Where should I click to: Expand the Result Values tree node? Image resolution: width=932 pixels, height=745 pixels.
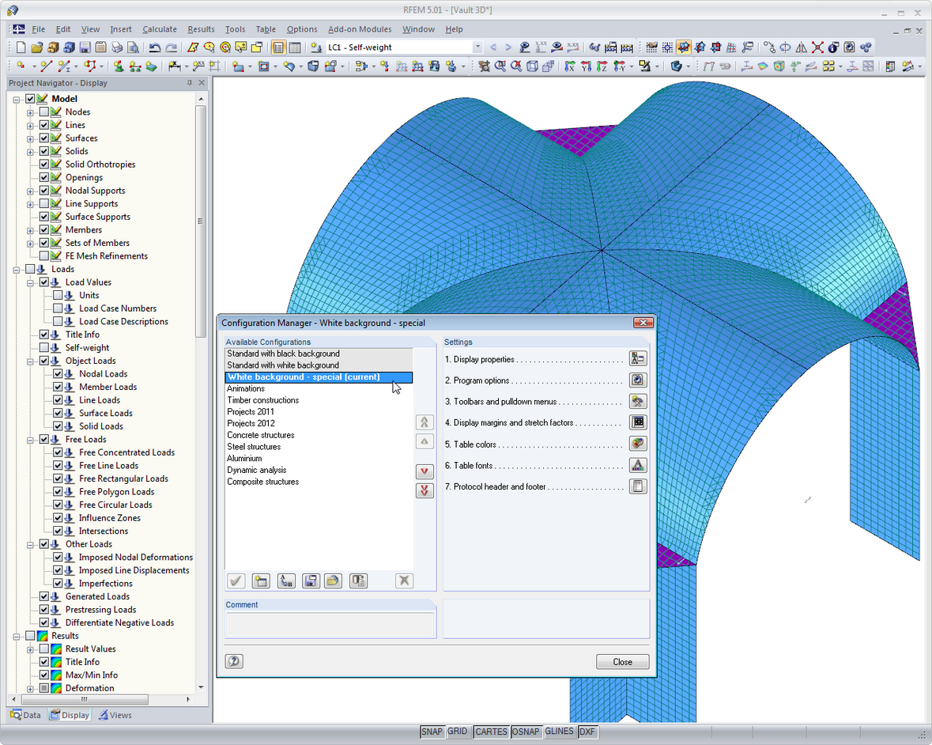pyautogui.click(x=31, y=649)
